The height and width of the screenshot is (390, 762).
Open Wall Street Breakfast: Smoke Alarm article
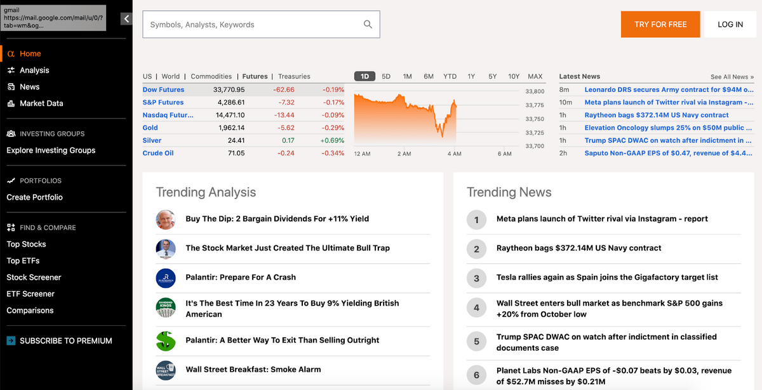pyautogui.click(x=253, y=369)
